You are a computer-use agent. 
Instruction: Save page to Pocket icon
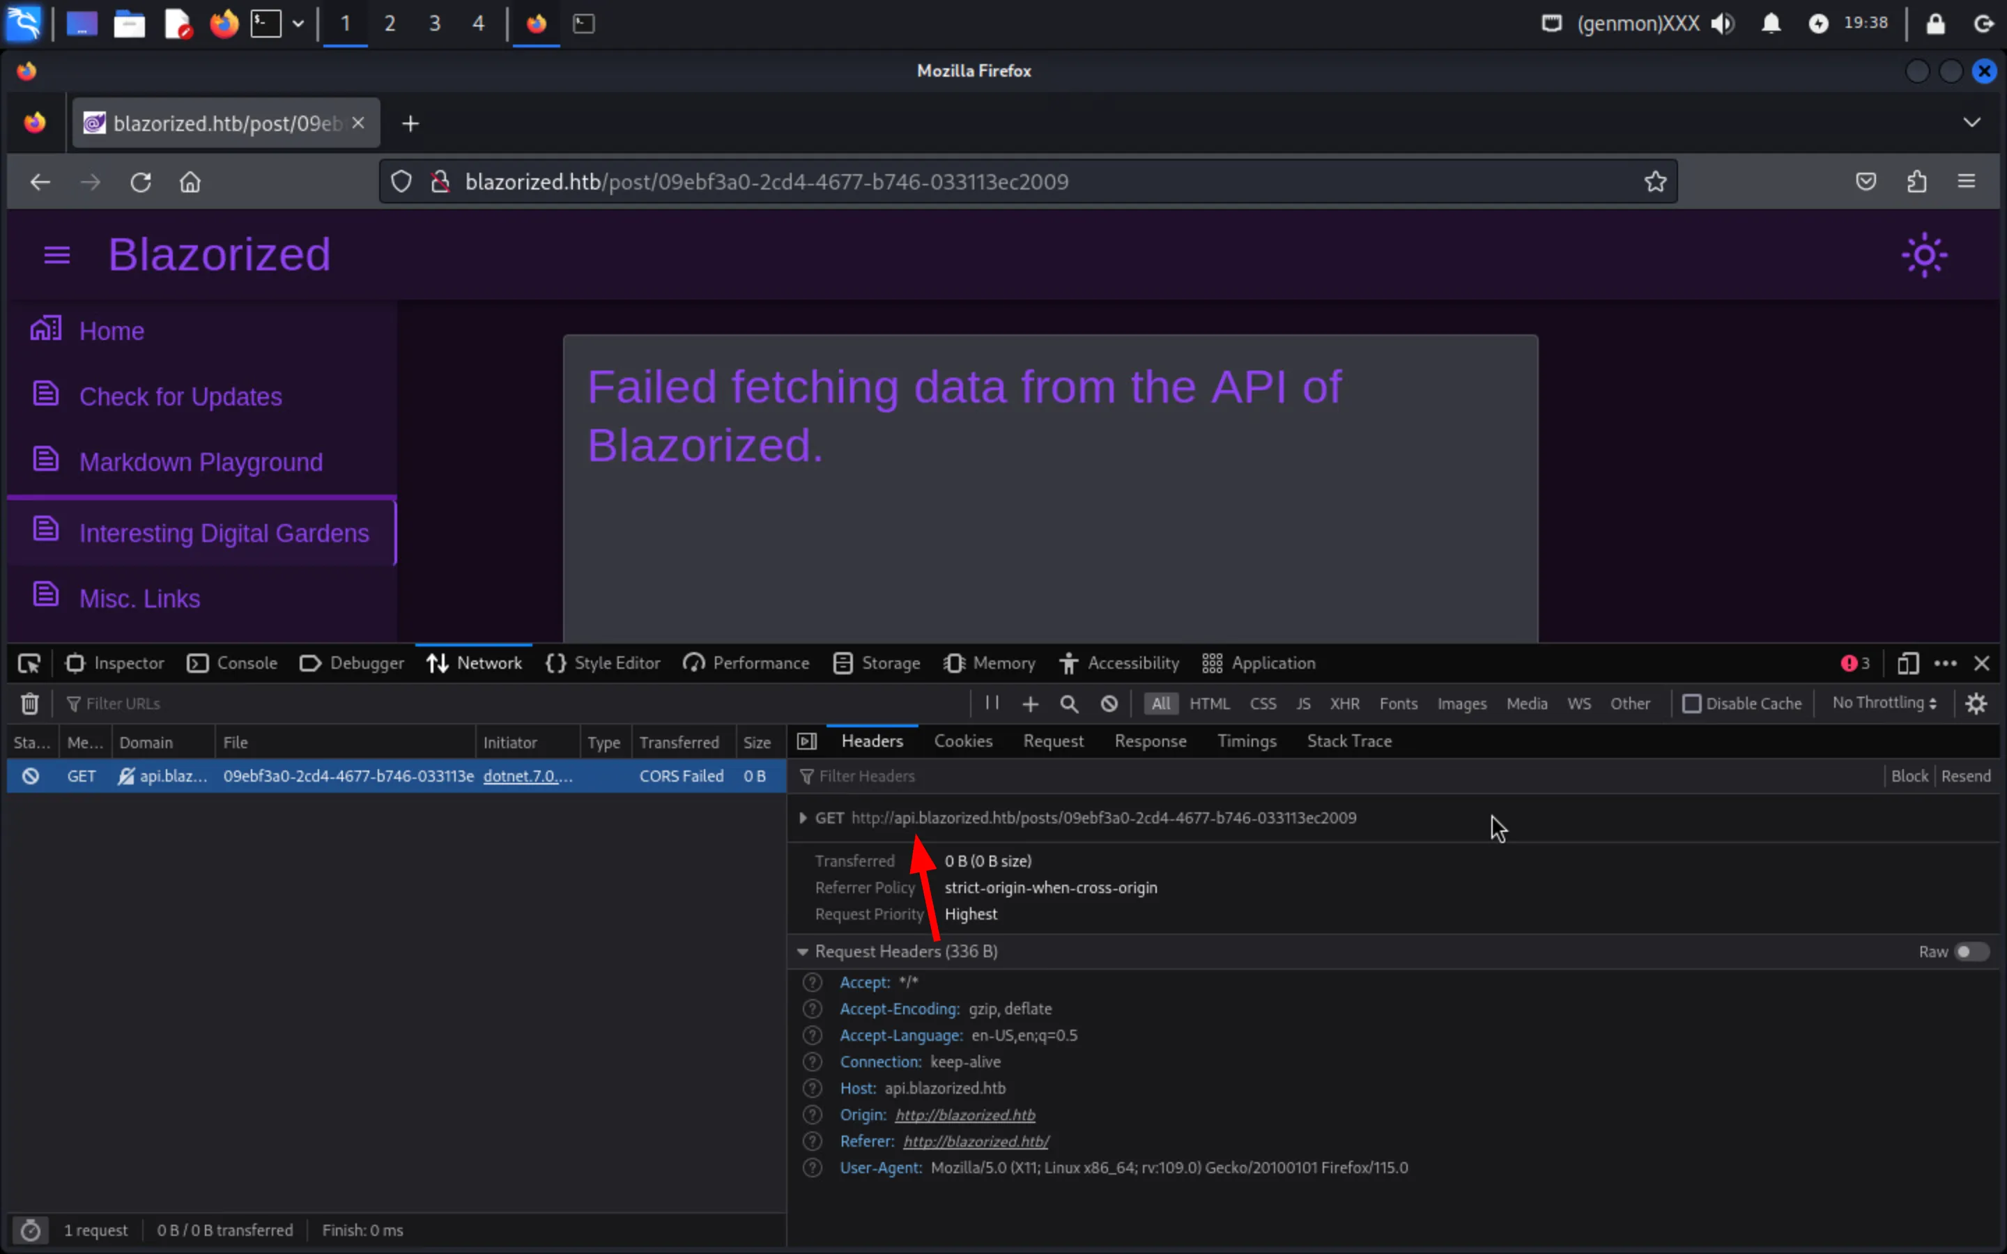(x=1866, y=181)
